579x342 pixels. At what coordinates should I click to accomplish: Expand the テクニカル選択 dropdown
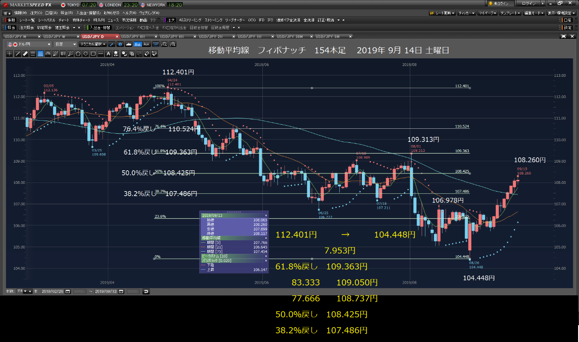click(x=92, y=44)
